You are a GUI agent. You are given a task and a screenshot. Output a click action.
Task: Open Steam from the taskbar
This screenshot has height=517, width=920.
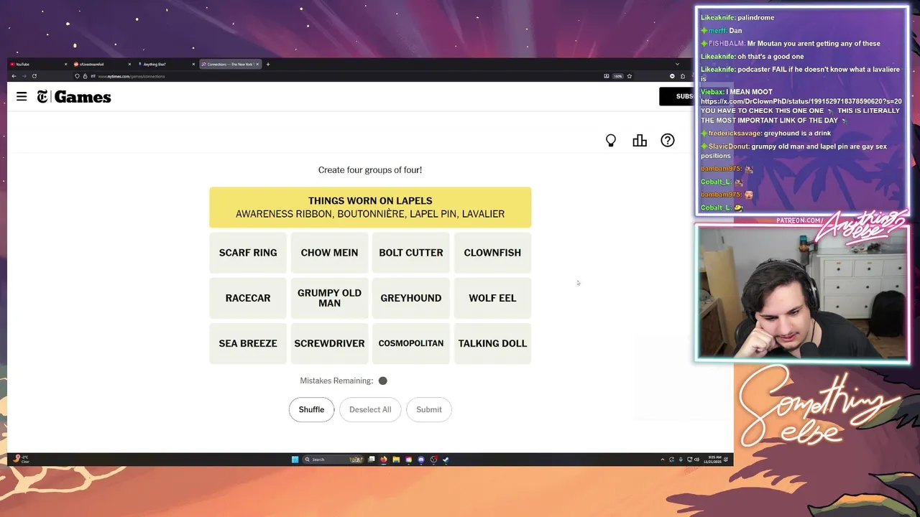click(446, 460)
